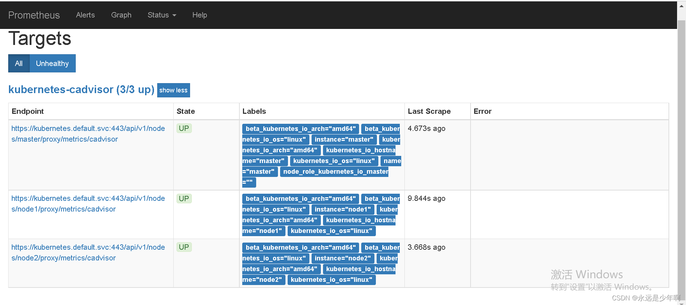Click the UP state badge for node2

pos(184,247)
